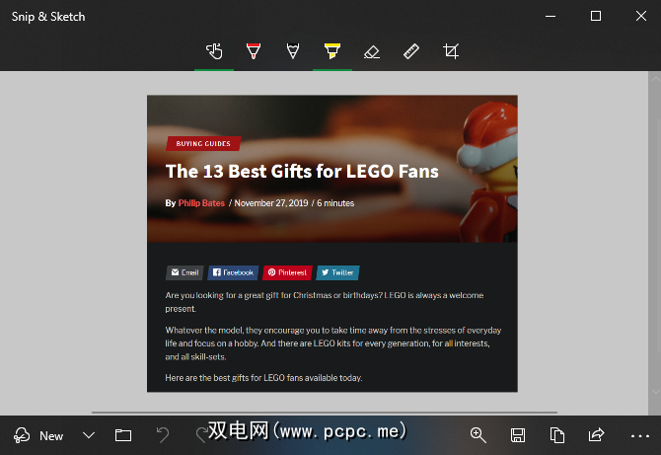Screen dimensions: 661x455
Task: Select the yellow Highlighter tool
Action: 332,51
